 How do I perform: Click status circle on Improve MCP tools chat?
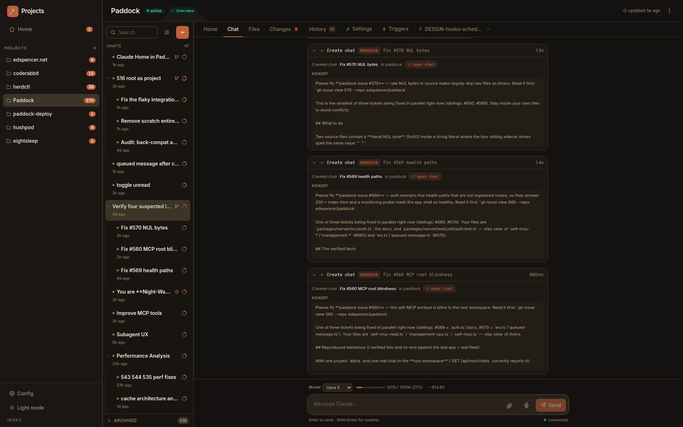point(184,313)
